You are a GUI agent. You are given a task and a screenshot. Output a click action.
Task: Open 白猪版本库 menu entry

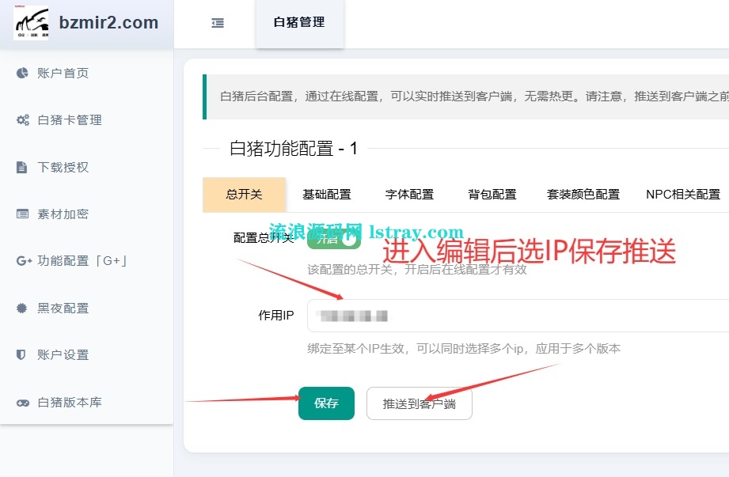tap(70, 402)
